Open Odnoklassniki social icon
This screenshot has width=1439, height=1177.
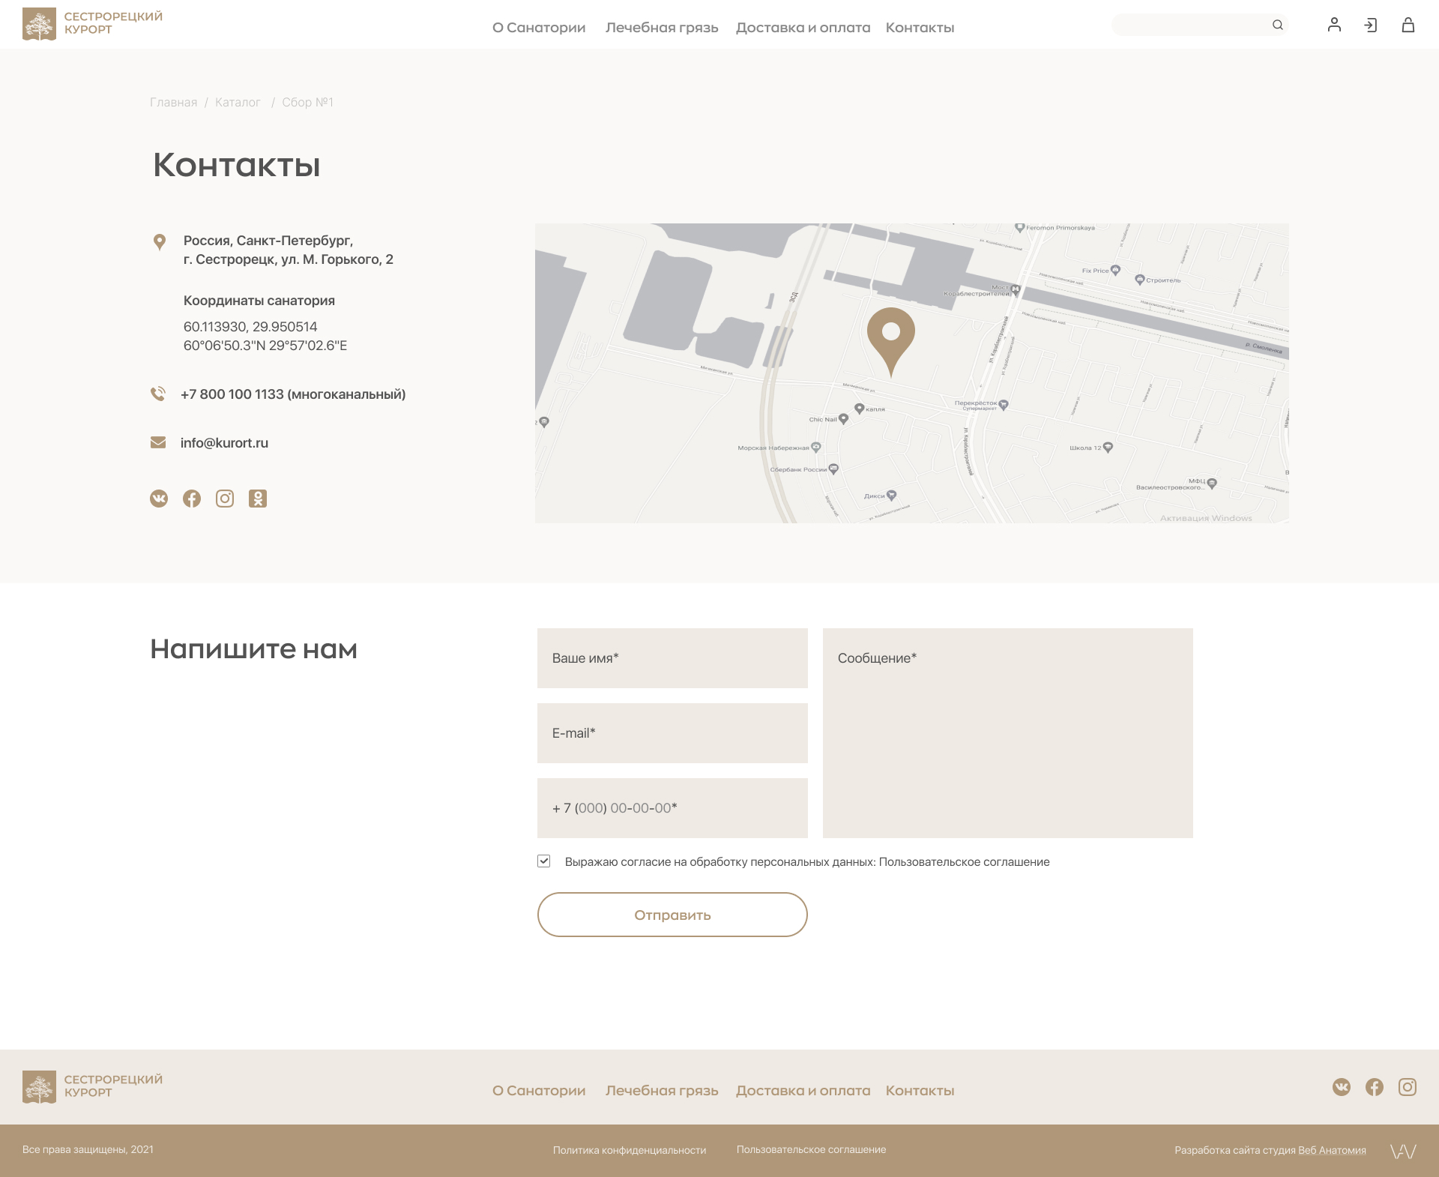(x=258, y=499)
